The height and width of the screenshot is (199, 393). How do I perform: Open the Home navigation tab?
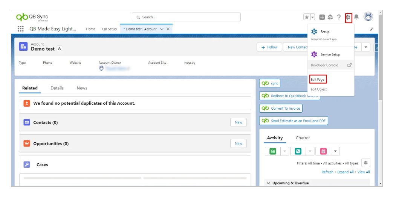[91, 29]
